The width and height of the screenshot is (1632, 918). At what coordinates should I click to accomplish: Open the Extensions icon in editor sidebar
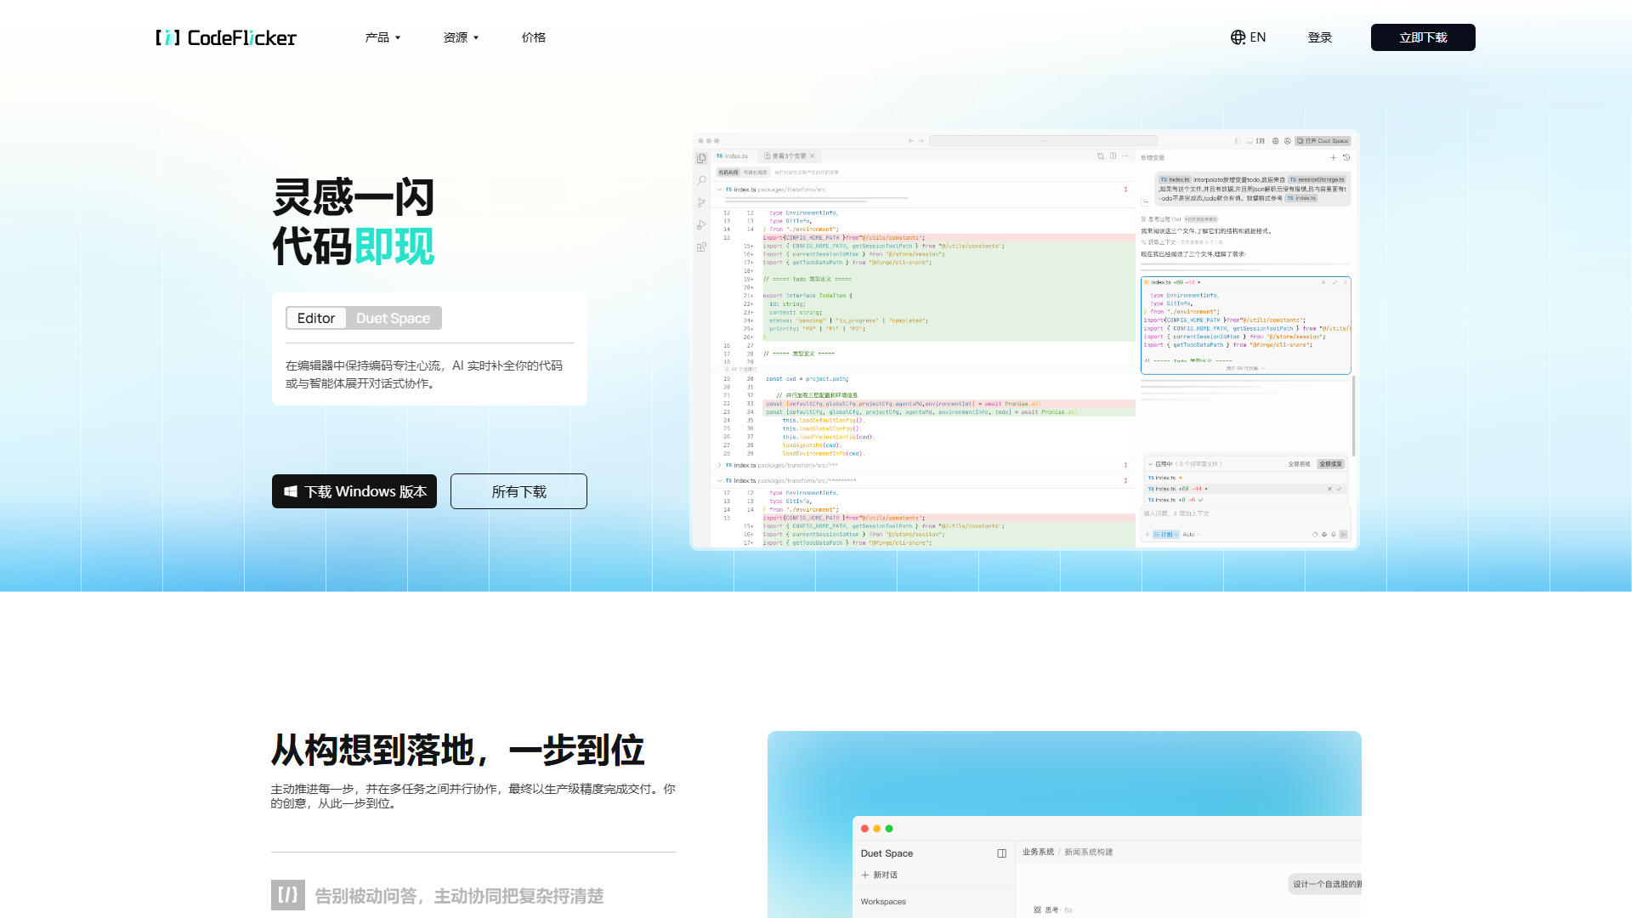(701, 247)
